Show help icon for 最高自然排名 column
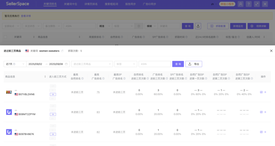The image size is (275, 146). click(x=82, y=79)
